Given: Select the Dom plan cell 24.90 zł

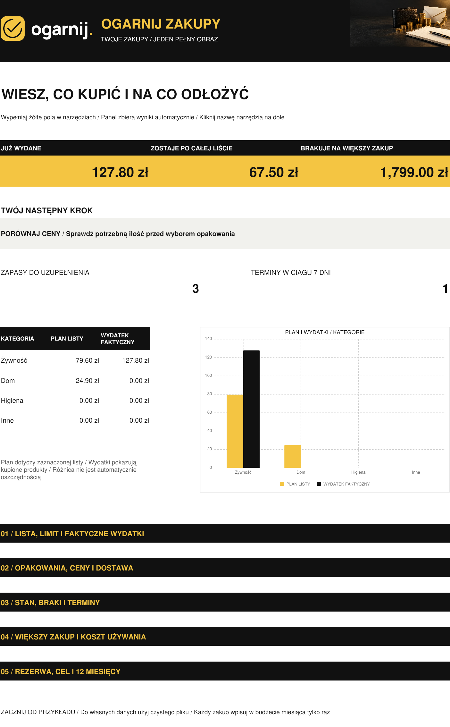Looking at the screenshot, I should click(88, 381).
